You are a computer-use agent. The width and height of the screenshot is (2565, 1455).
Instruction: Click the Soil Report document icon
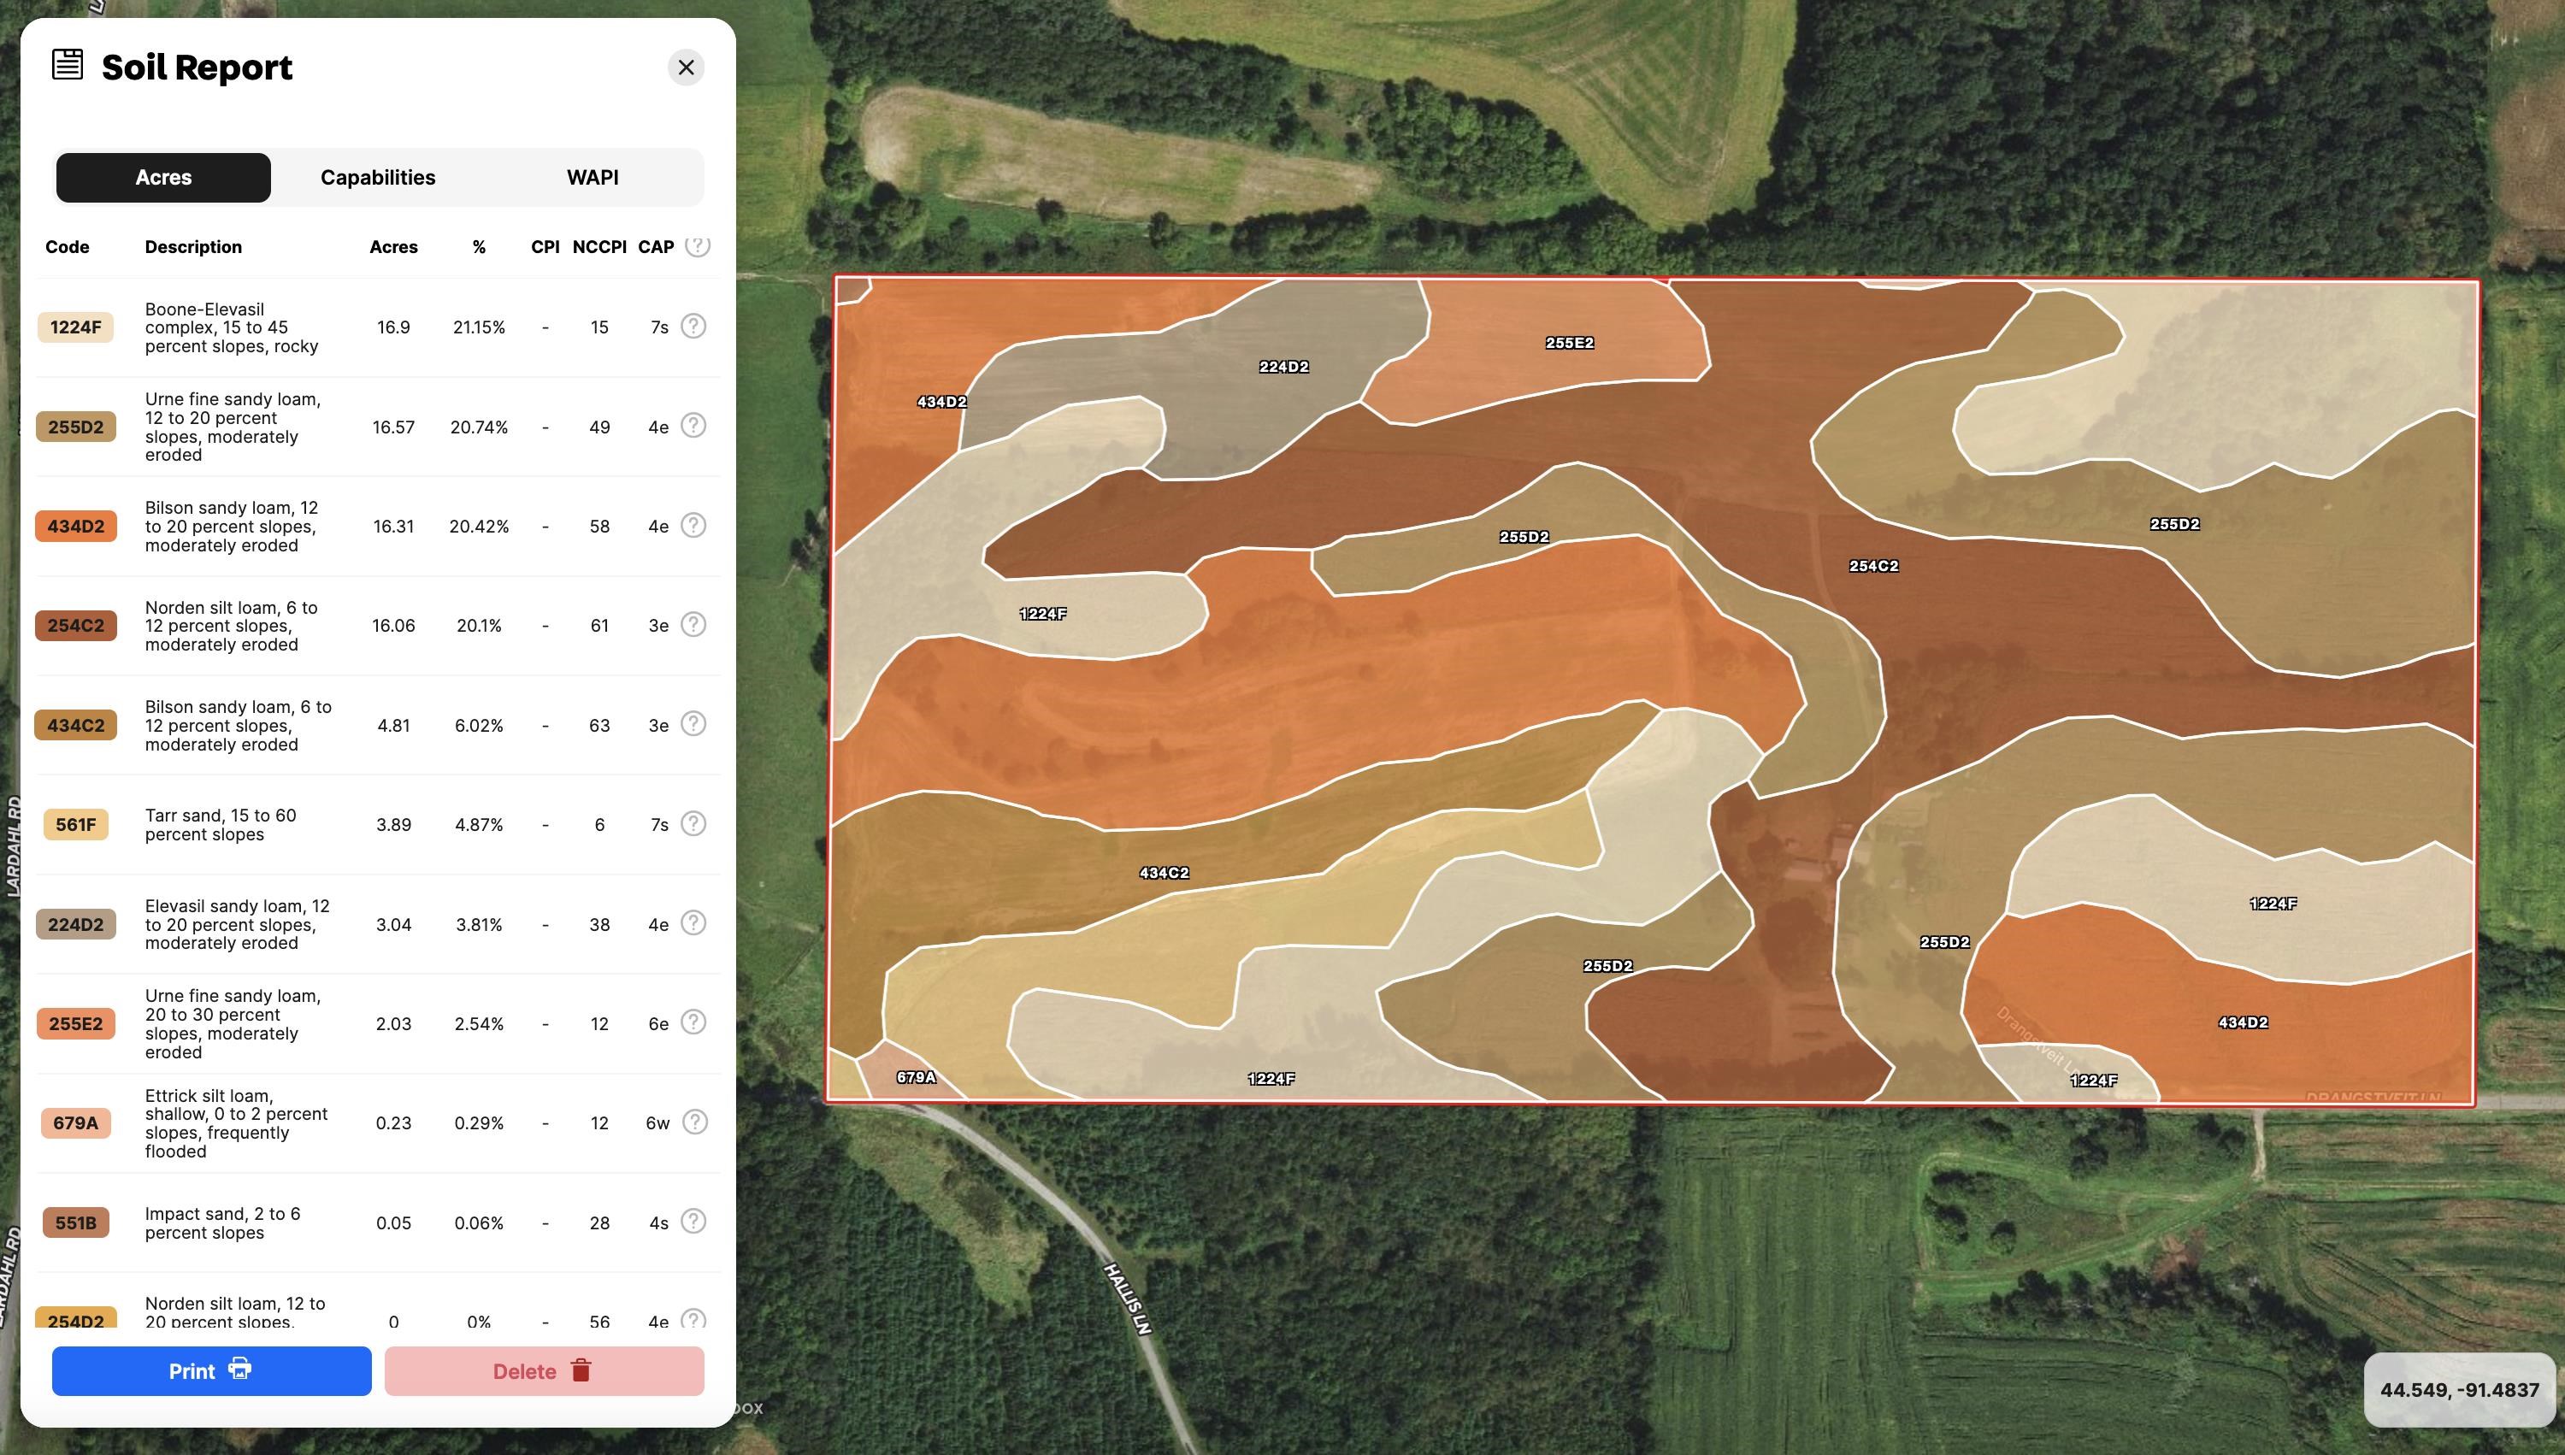click(67, 64)
